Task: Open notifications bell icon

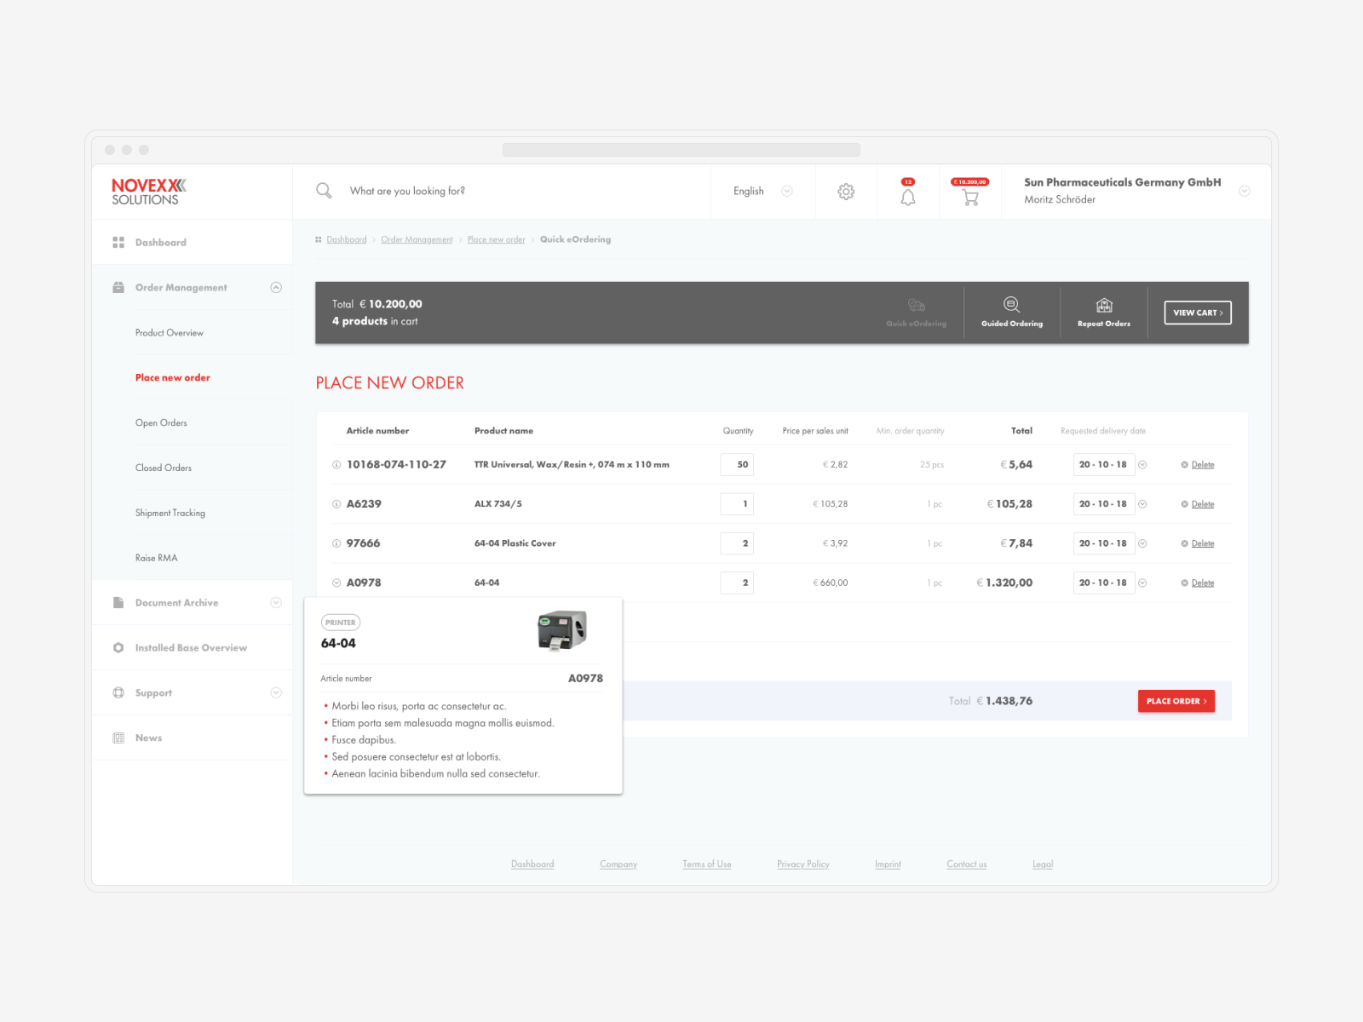Action: coord(908,197)
